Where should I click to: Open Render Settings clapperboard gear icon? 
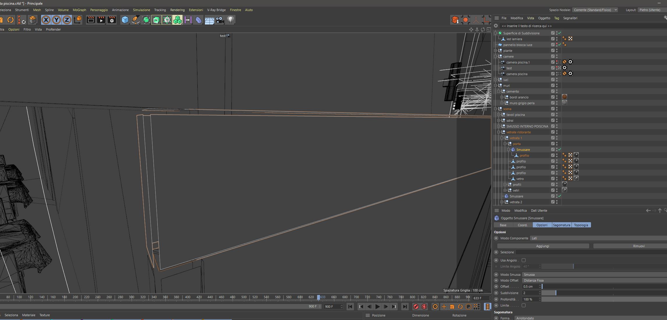tap(112, 20)
